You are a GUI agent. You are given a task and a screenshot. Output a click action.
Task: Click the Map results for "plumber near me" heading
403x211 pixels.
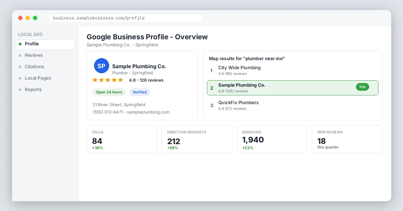pyautogui.click(x=247, y=59)
